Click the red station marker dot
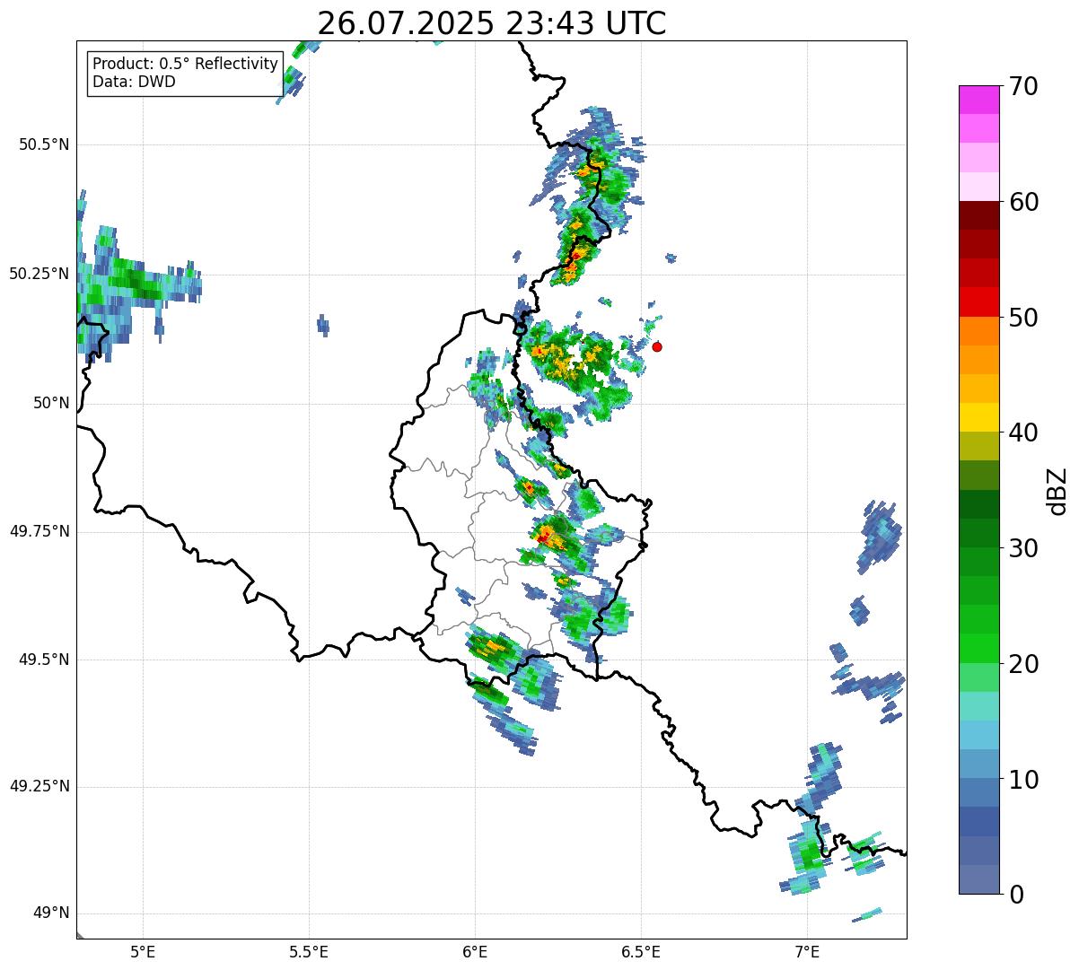 tap(657, 346)
